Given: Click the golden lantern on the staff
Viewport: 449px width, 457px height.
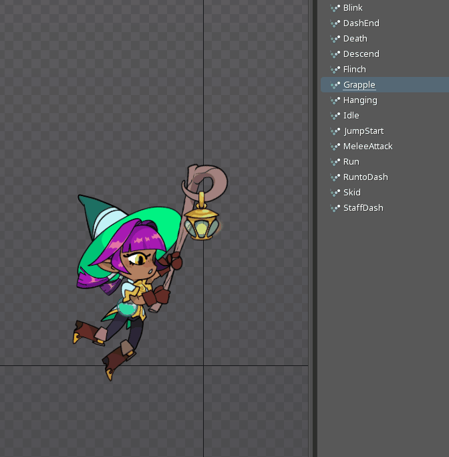Looking at the screenshot, I should 199,224.
